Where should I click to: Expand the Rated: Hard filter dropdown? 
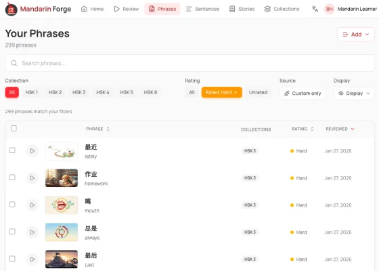(222, 92)
